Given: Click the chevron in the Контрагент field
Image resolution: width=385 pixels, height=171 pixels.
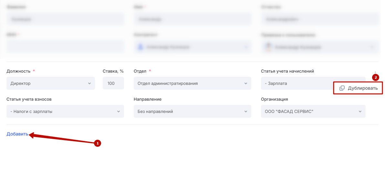Looking at the screenshot, I should (x=246, y=47).
